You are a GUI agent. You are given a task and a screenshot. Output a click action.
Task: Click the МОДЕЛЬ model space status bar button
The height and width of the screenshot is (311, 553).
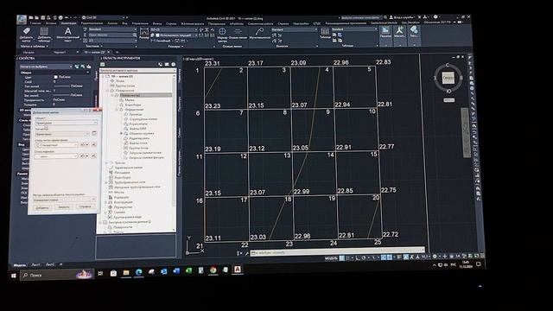pos(331,258)
